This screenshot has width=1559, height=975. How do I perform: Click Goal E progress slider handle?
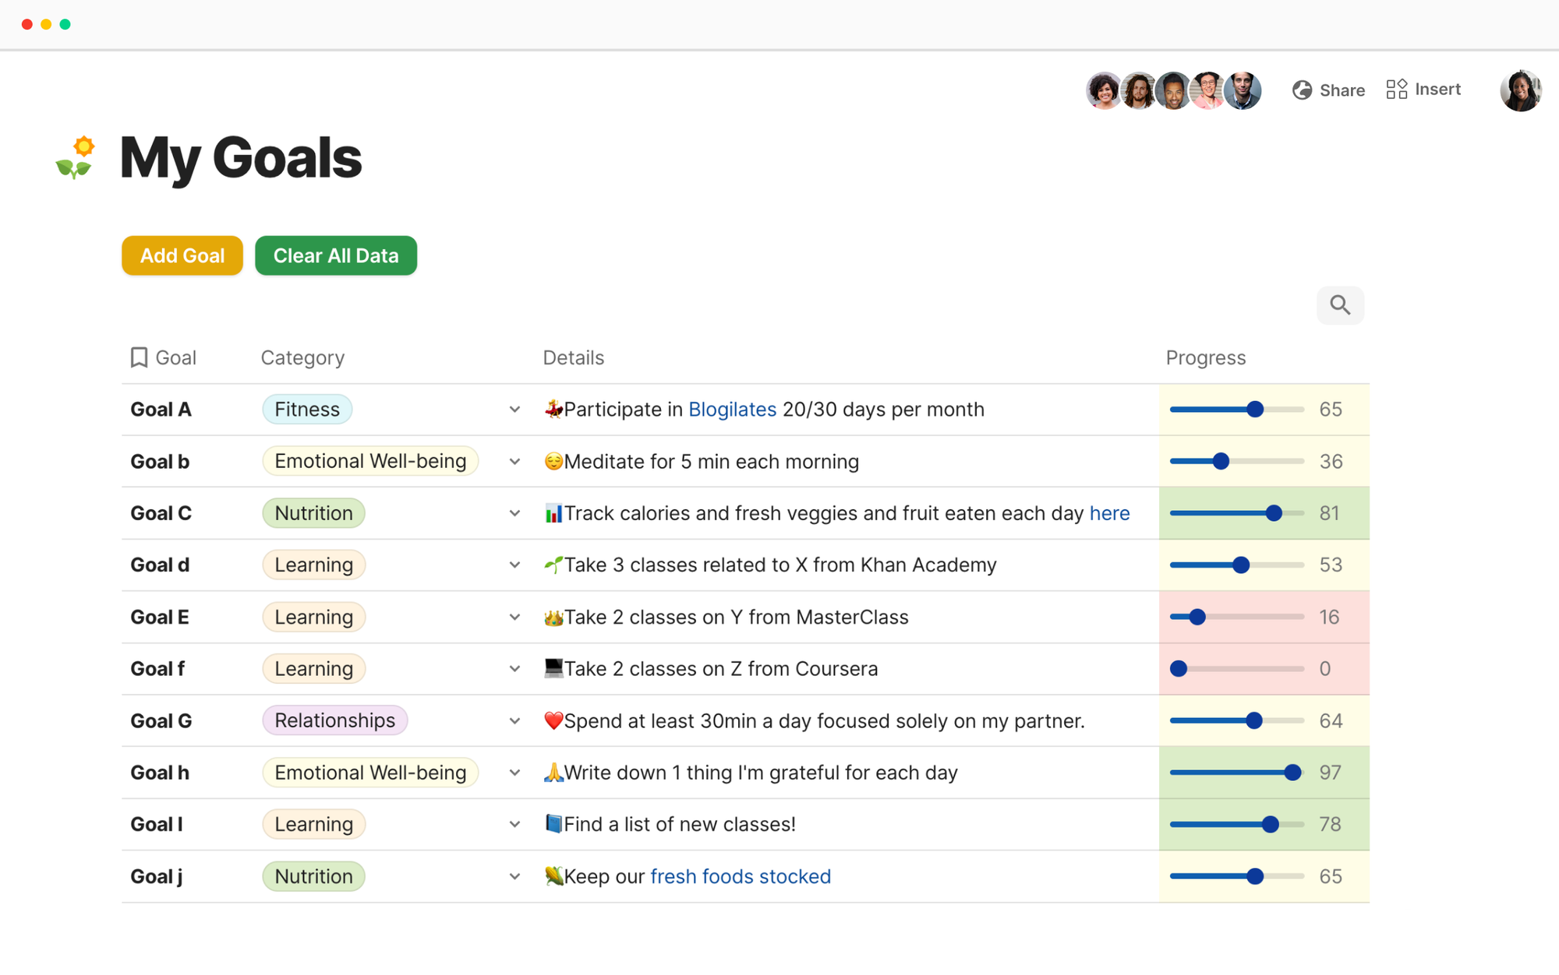tap(1197, 618)
